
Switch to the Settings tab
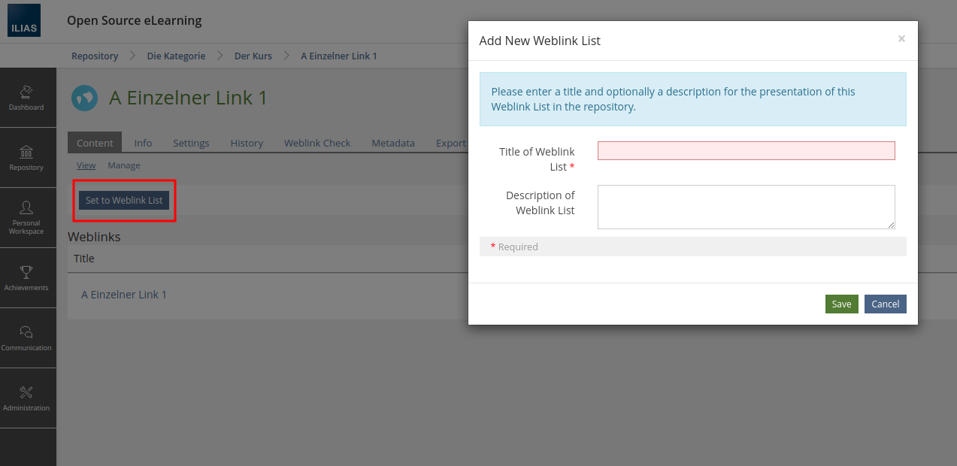pyautogui.click(x=191, y=143)
